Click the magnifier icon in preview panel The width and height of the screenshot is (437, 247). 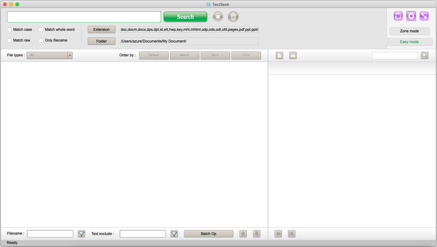424,55
